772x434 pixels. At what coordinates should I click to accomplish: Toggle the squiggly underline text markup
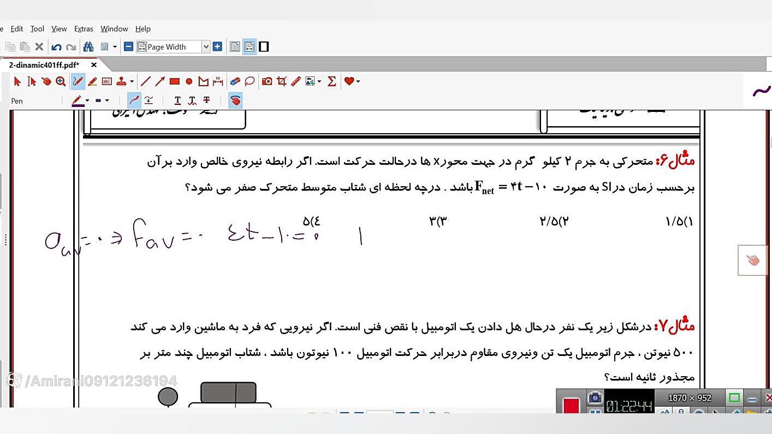[192, 100]
